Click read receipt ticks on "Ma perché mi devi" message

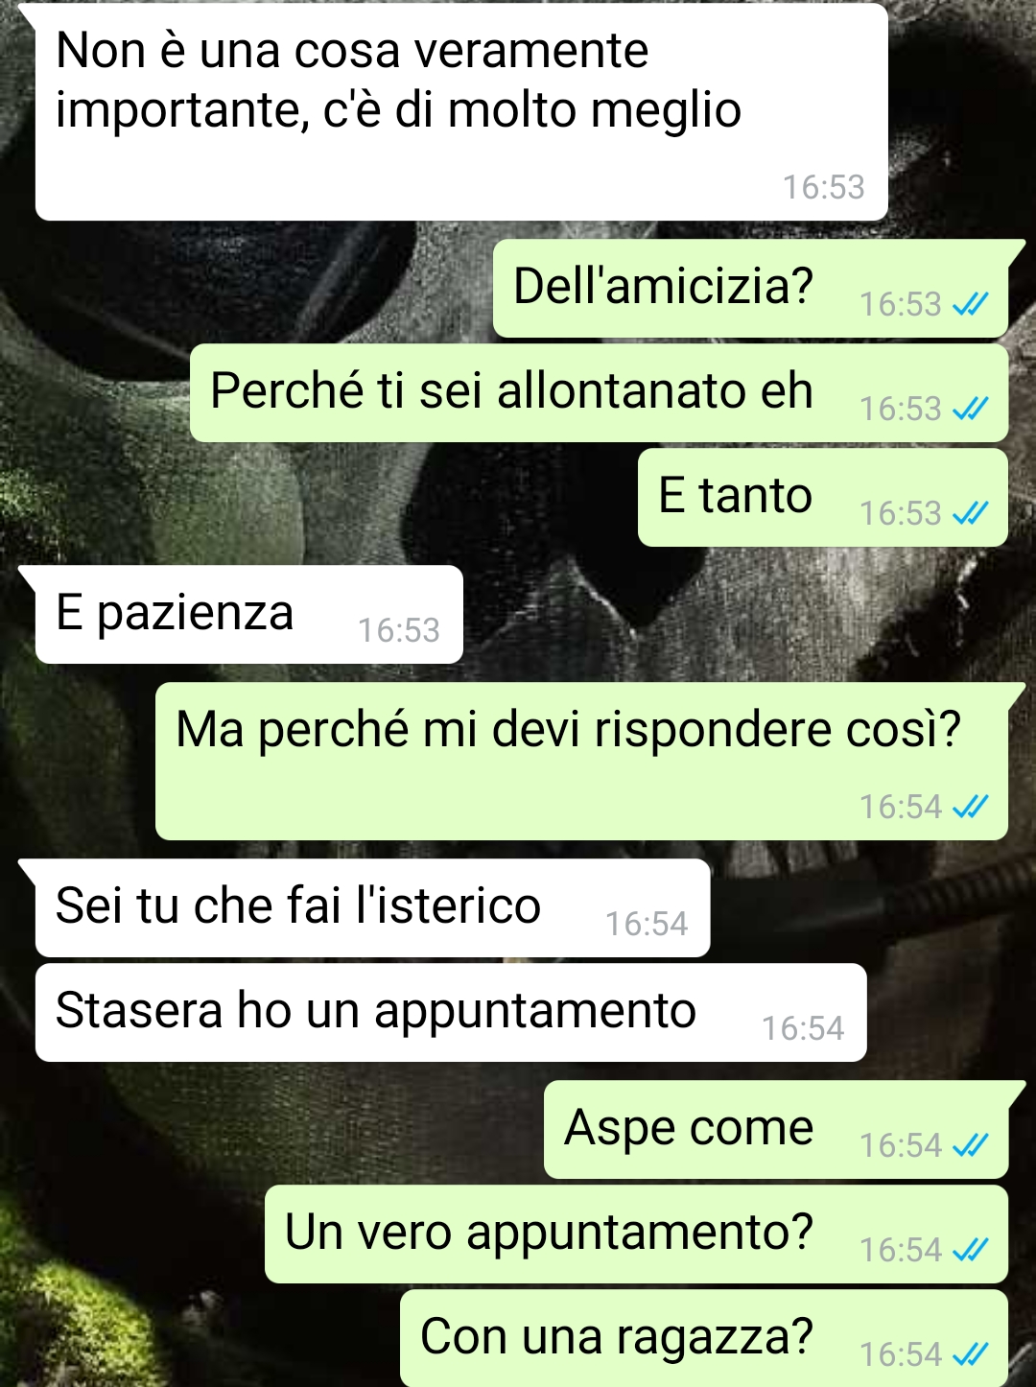click(970, 808)
